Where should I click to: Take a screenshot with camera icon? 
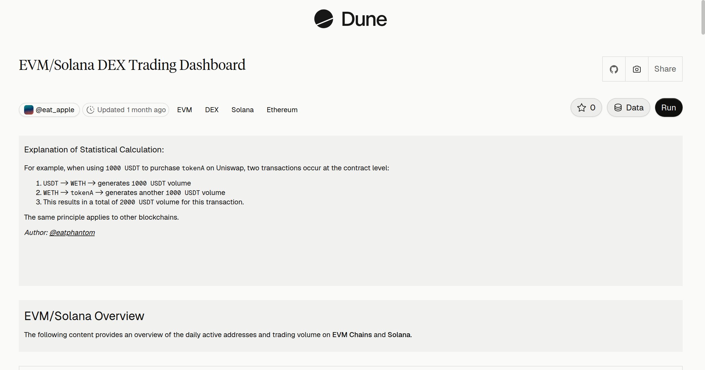(637, 69)
